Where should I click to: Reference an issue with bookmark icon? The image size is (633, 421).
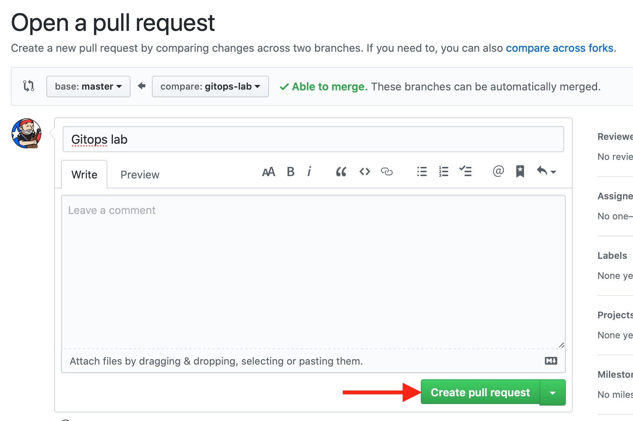coord(520,171)
